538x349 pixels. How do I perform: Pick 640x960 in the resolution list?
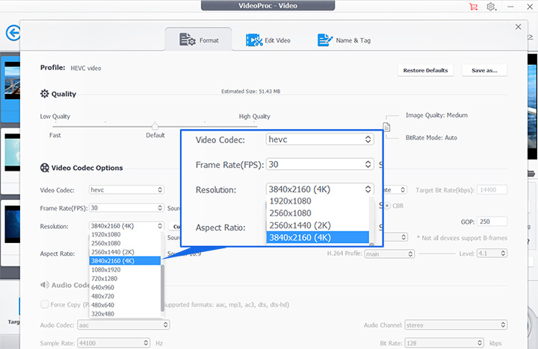pos(125,288)
